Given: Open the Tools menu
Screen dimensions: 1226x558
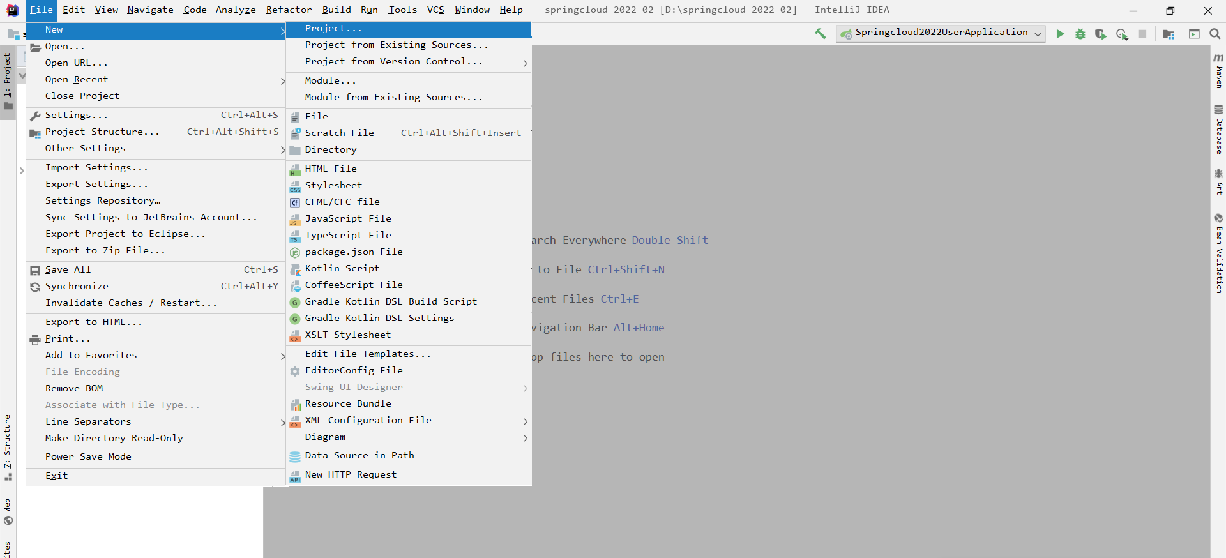Looking at the screenshot, I should click(402, 10).
